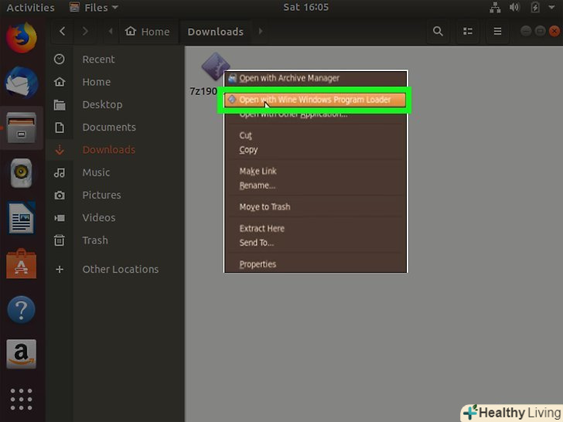Image resolution: width=563 pixels, height=422 pixels.
Task: Click the Recent label in sidebar
Action: [x=98, y=60]
